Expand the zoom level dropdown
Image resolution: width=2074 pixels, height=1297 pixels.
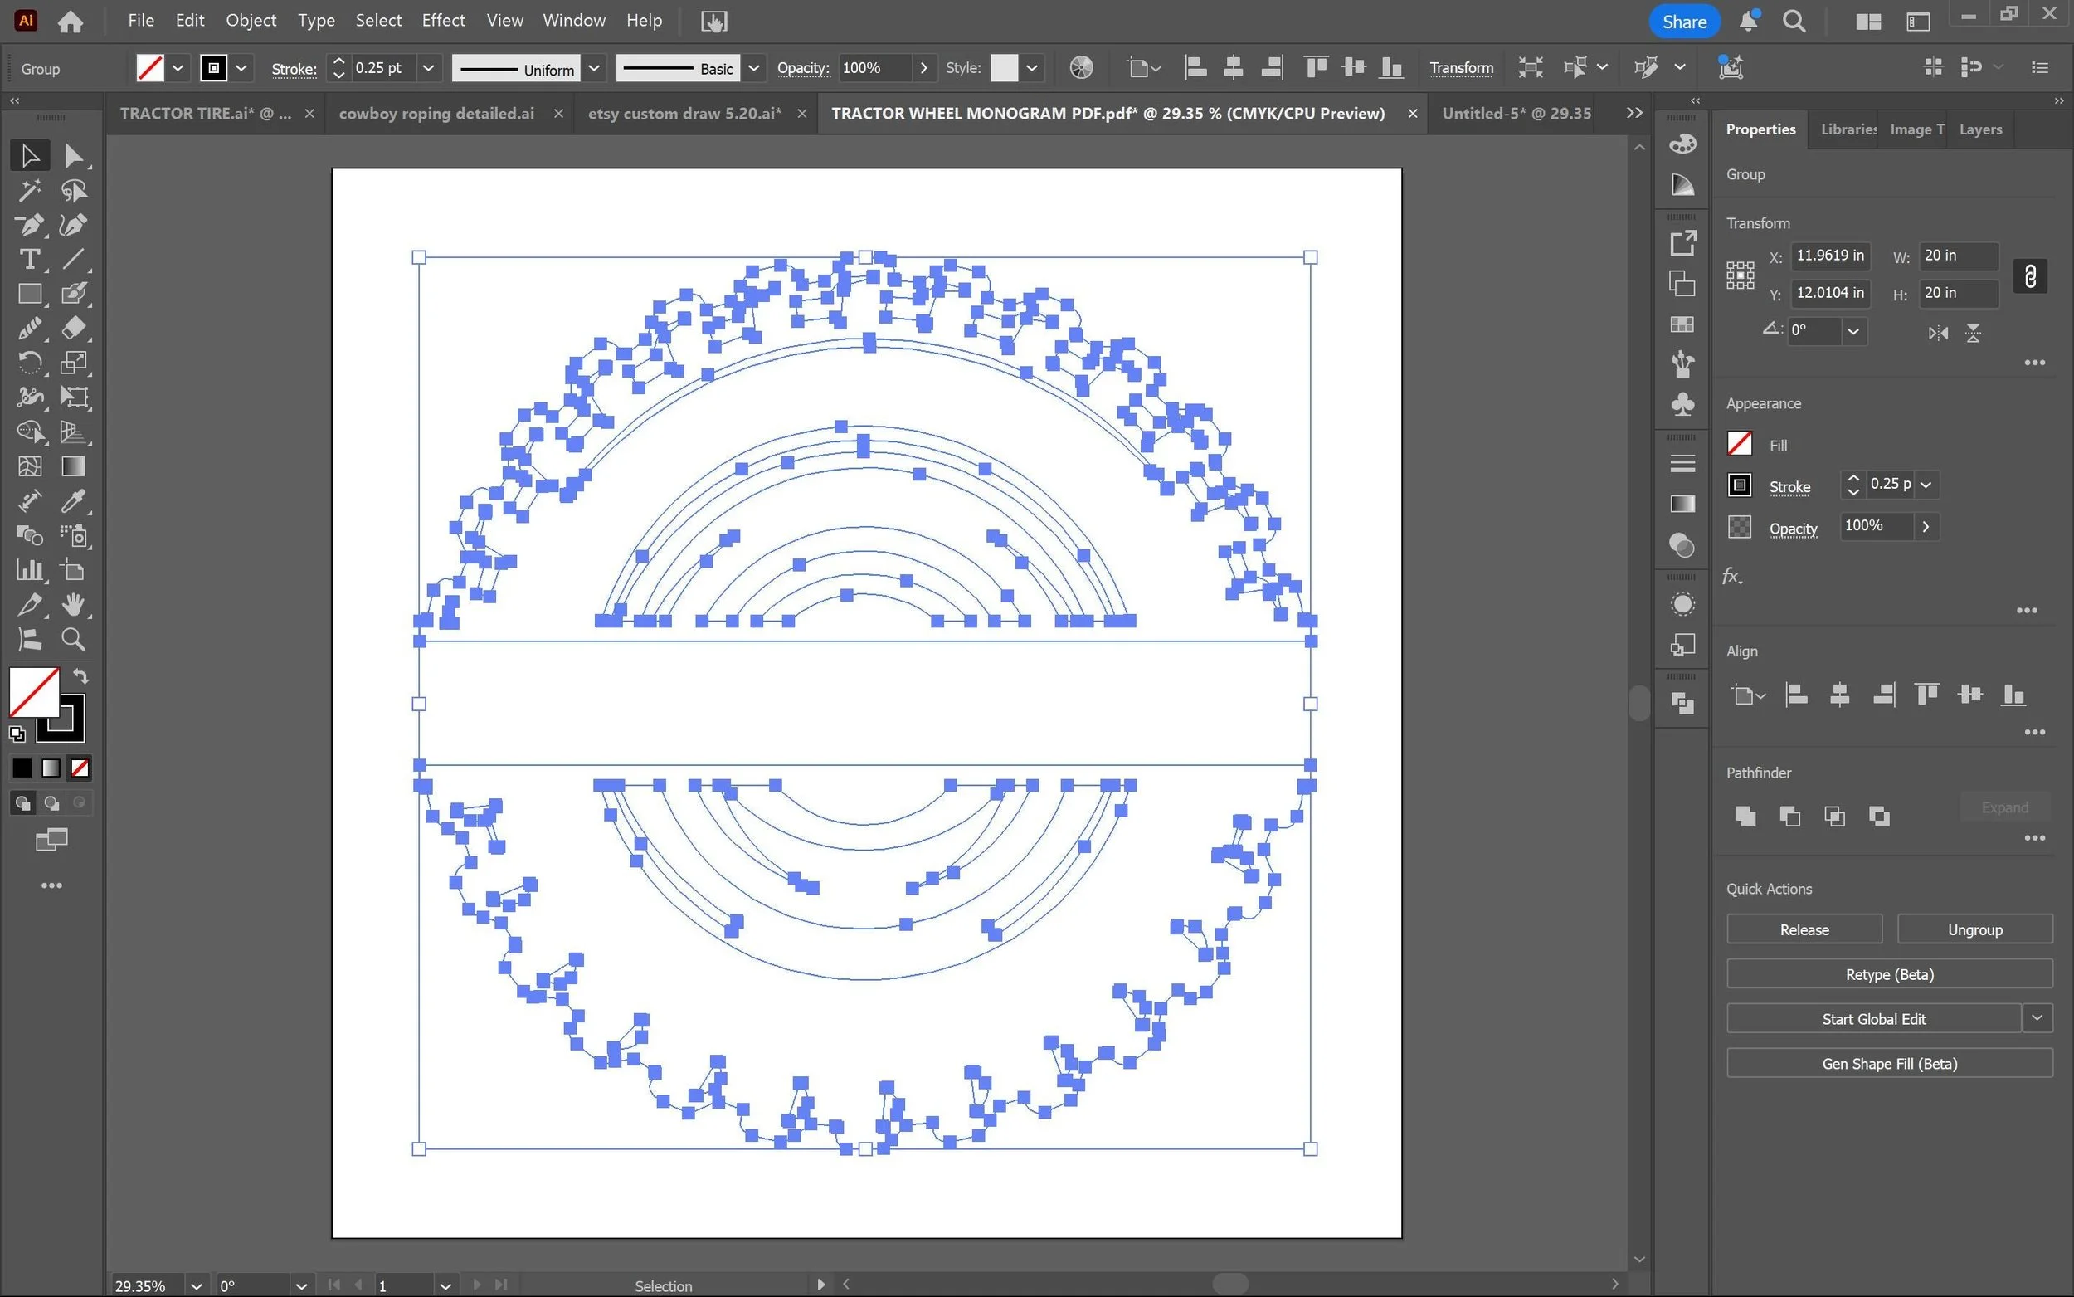pos(197,1286)
